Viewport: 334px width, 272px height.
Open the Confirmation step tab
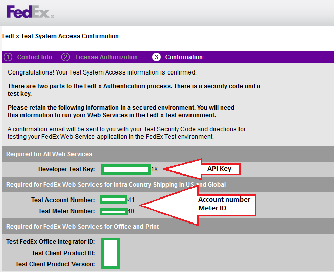184,57
